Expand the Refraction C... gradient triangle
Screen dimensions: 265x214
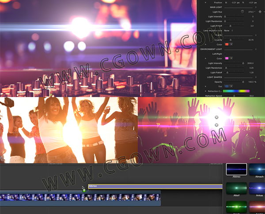(x=205, y=91)
